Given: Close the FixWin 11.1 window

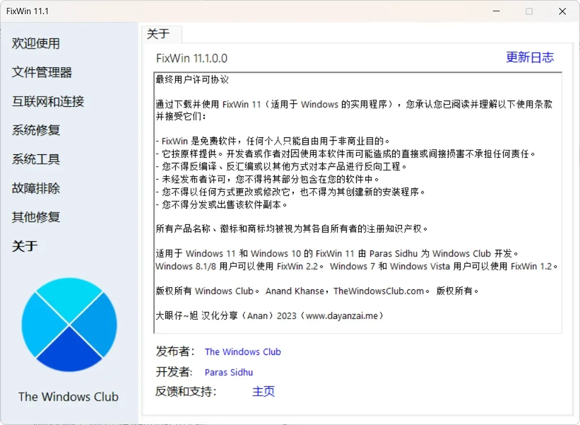Looking at the screenshot, I should (x=562, y=11).
